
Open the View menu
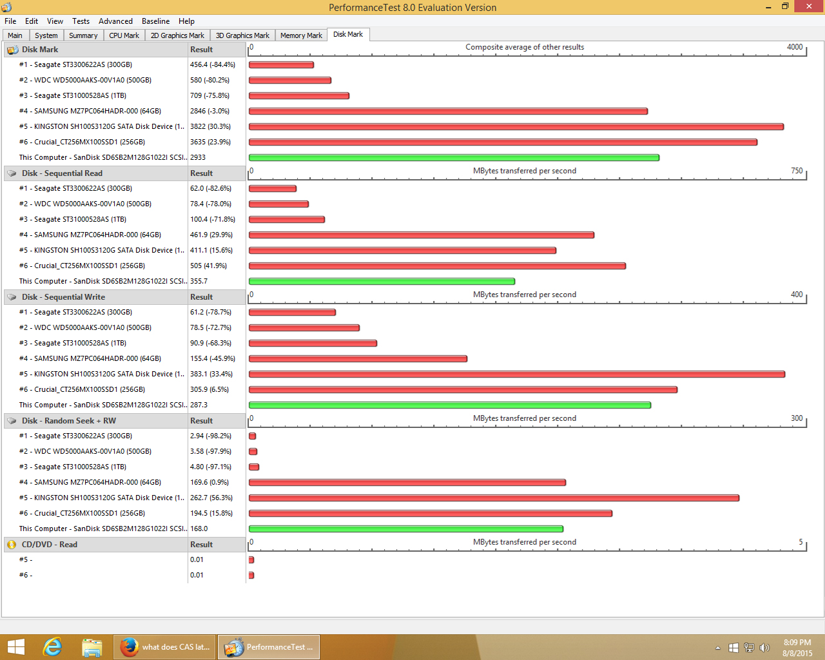pyautogui.click(x=55, y=21)
